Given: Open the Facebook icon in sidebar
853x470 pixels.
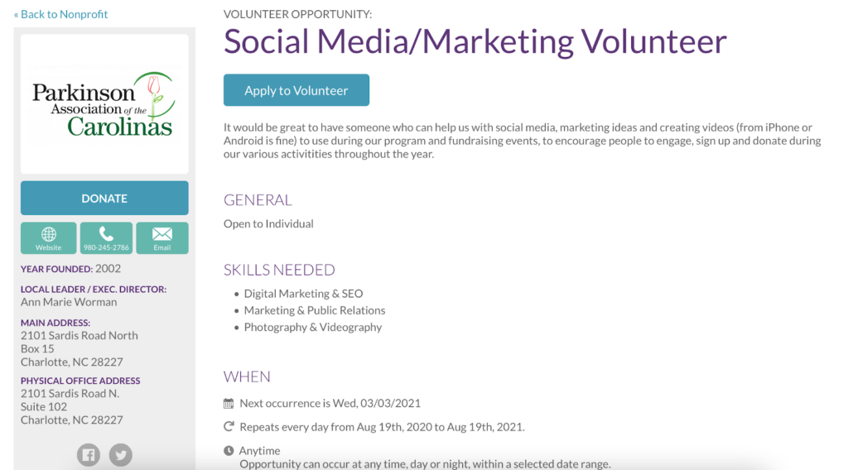Looking at the screenshot, I should click(88, 455).
